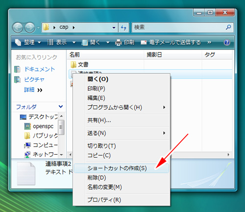Click 詳細 to show more favorite links
The image size is (245, 212).
point(33,90)
